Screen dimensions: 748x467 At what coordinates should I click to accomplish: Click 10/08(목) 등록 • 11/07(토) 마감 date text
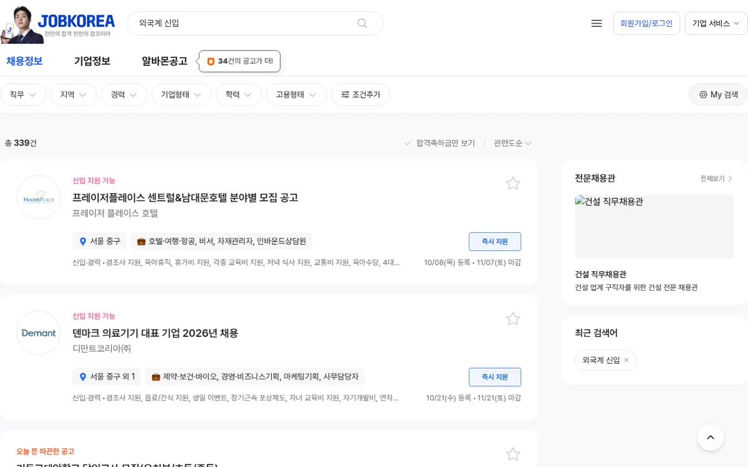tap(472, 262)
